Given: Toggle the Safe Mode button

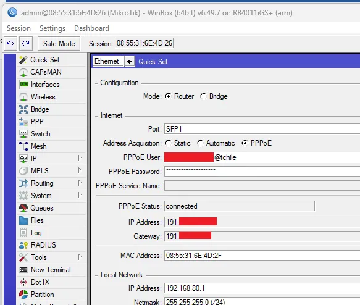Looking at the screenshot, I should pos(59,43).
